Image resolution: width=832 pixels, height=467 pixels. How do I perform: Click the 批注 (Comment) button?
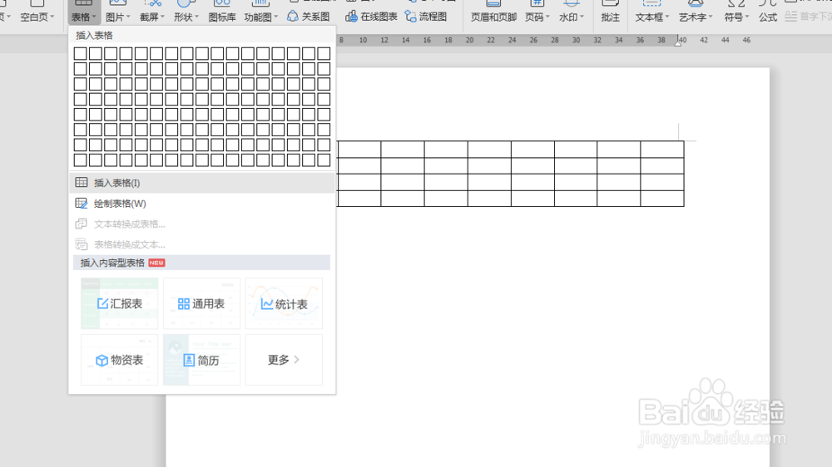[x=610, y=12]
